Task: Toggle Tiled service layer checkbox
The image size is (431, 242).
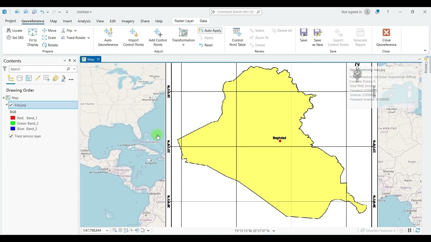Action: pos(11,136)
